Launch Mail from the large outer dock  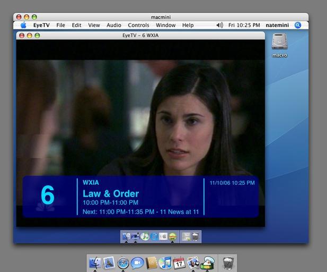pyautogui.click(x=110, y=262)
